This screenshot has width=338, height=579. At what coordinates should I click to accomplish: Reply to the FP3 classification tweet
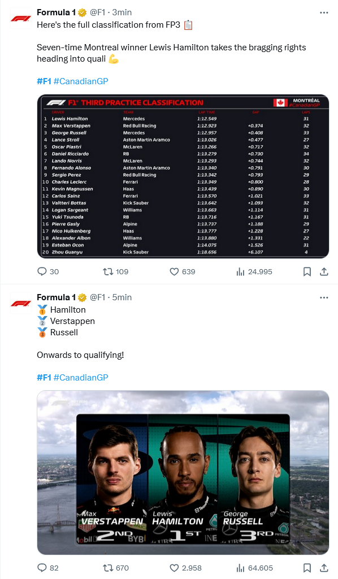point(42,271)
